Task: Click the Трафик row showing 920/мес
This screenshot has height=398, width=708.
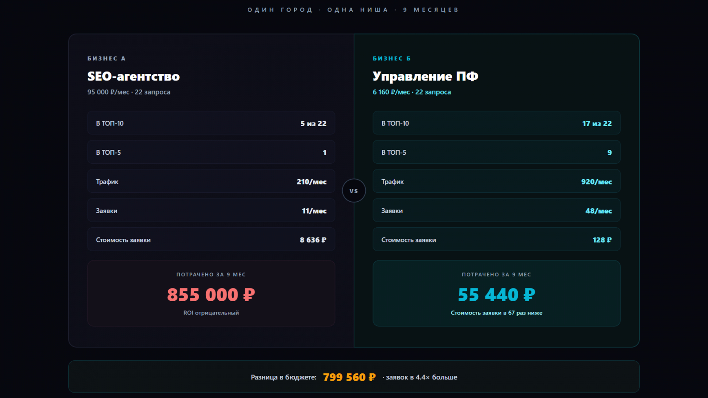Action: 496,181
